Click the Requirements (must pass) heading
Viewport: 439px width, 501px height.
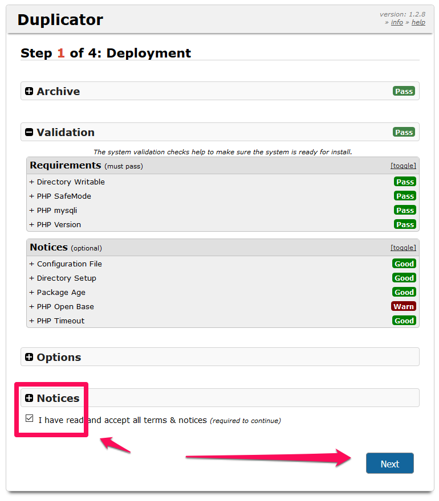click(87, 166)
